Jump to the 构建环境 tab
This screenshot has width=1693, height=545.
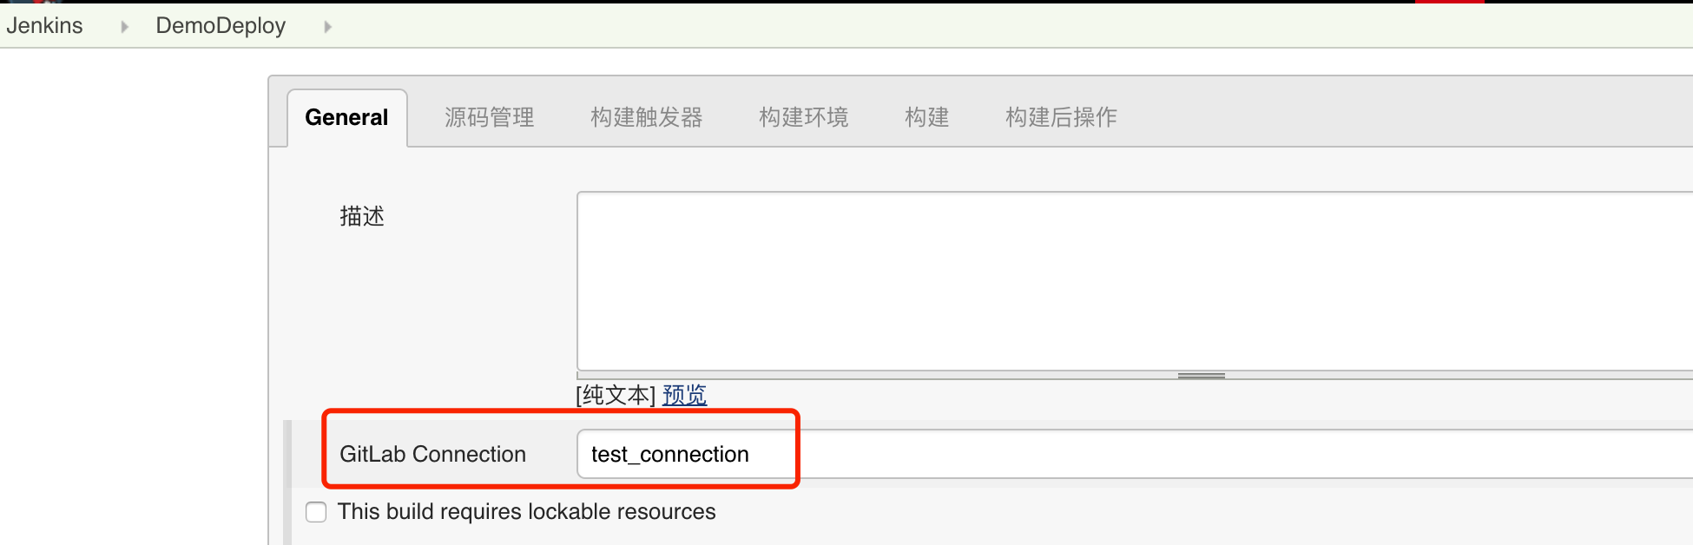803,118
